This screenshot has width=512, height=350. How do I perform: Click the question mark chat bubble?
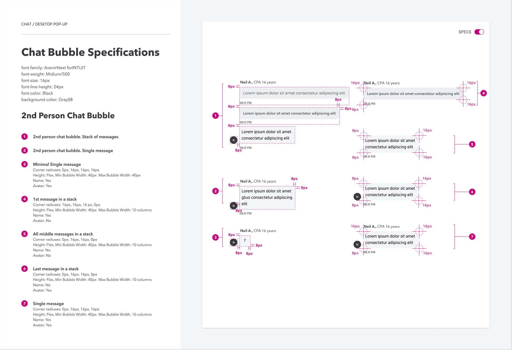(245, 241)
